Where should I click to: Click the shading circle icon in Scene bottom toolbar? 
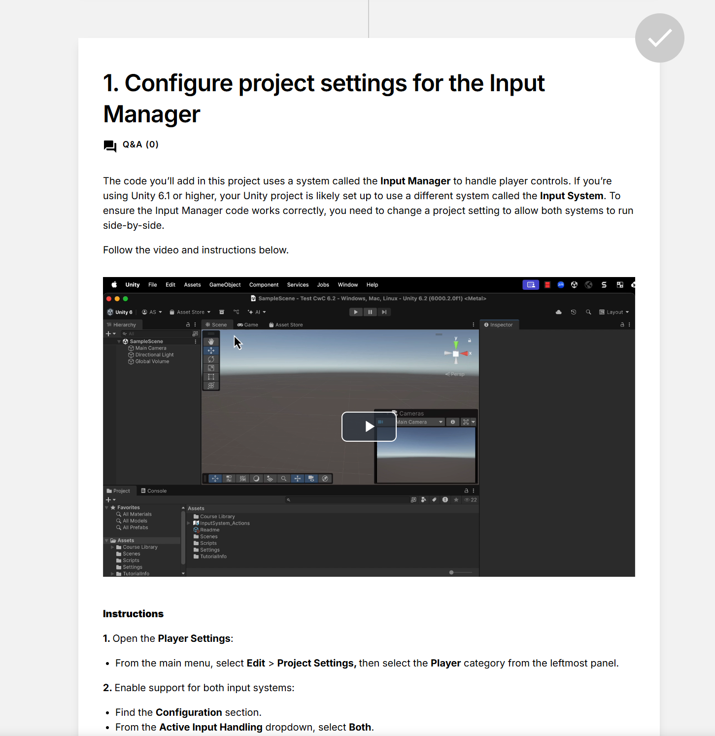pyautogui.click(x=256, y=478)
